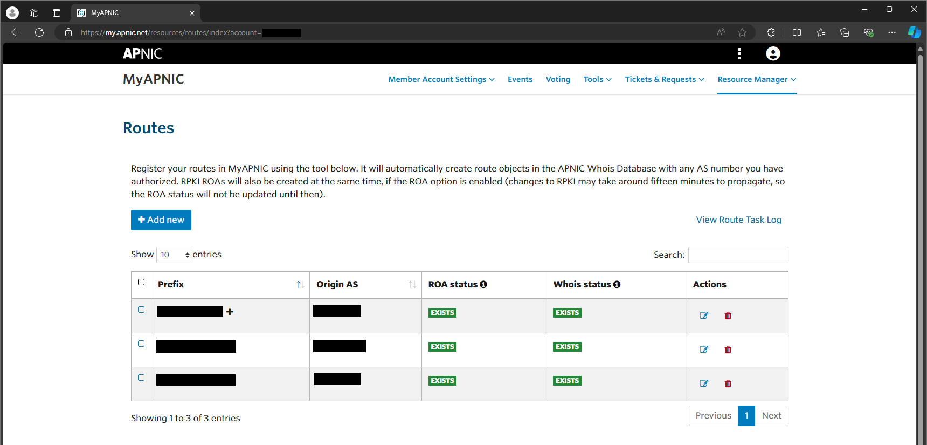Open the APNIC header kebab menu
927x445 pixels.
tap(739, 53)
